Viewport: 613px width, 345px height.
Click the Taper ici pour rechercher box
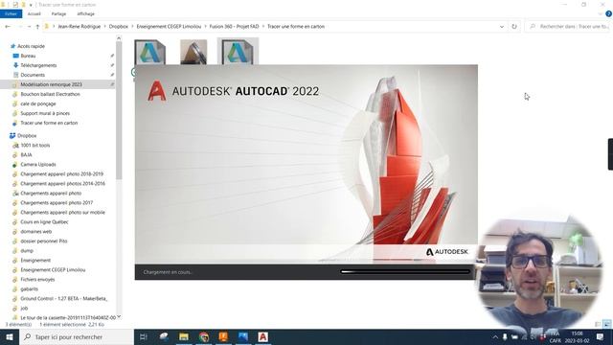coord(77,336)
